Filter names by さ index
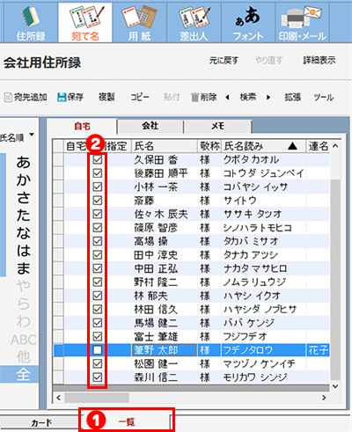The height and width of the screenshot is (432, 352). coord(24,197)
